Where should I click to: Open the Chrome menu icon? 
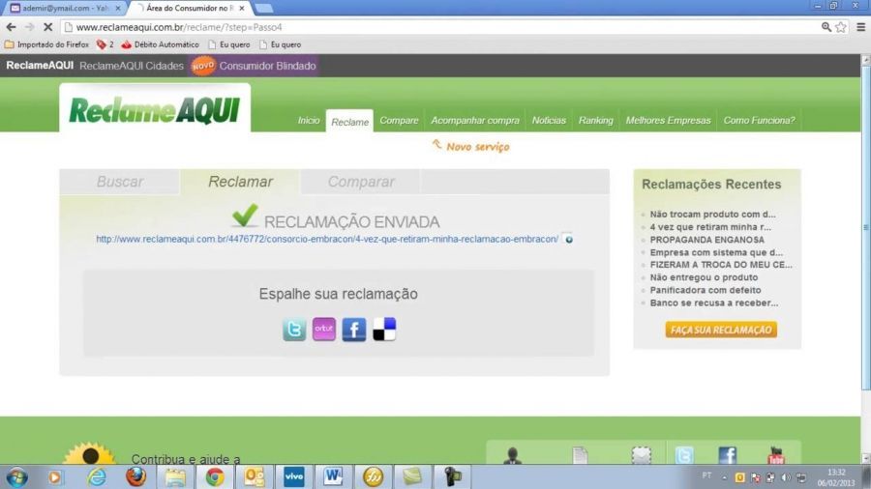click(x=861, y=27)
